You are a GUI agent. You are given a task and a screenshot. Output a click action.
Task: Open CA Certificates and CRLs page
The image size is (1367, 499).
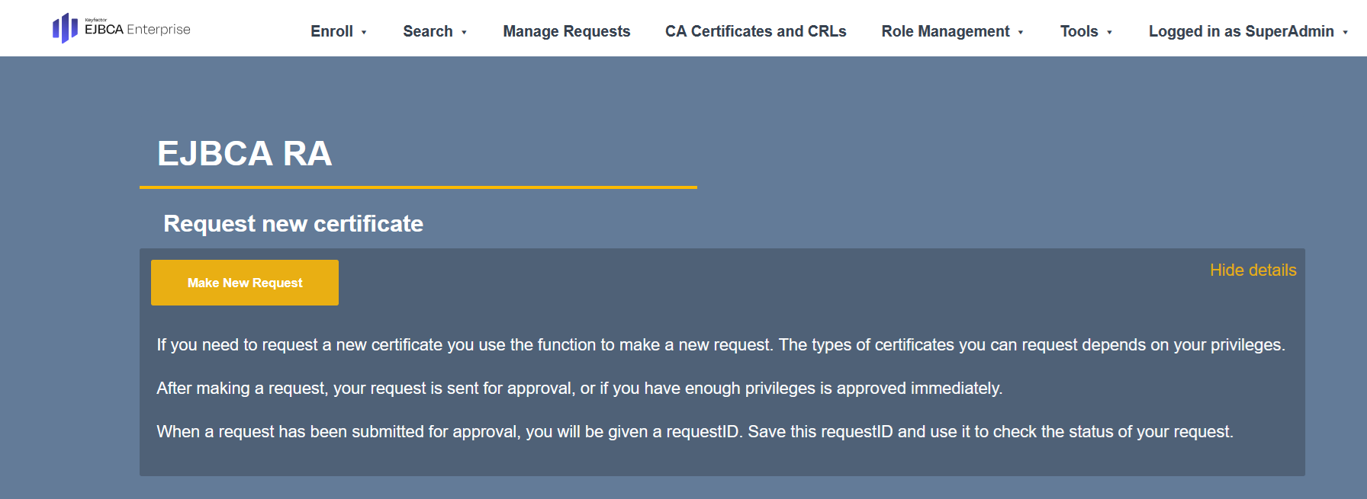[x=755, y=31]
